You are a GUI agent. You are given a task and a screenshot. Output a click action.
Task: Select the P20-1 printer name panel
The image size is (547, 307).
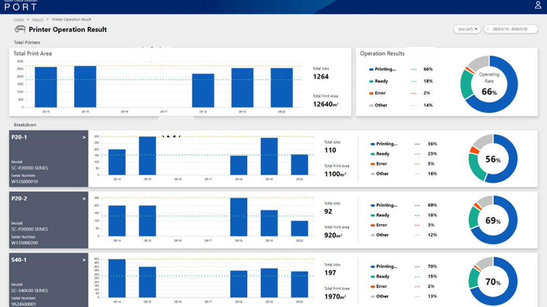point(49,159)
